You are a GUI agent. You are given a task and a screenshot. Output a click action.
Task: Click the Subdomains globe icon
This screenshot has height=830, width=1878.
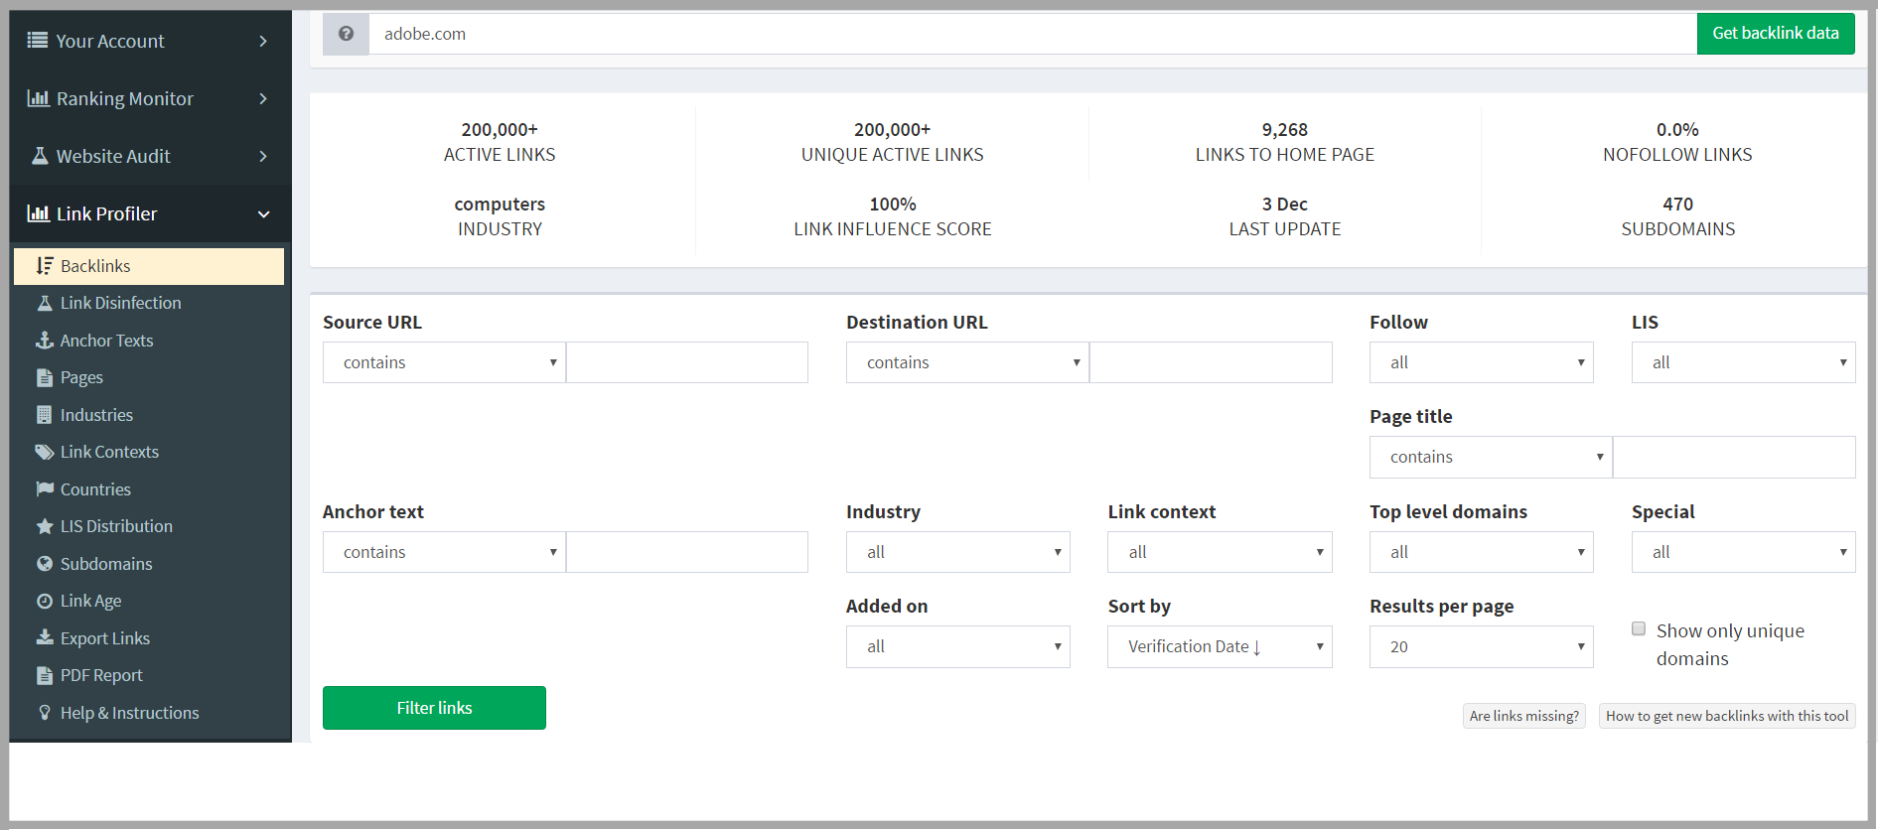[45, 563]
